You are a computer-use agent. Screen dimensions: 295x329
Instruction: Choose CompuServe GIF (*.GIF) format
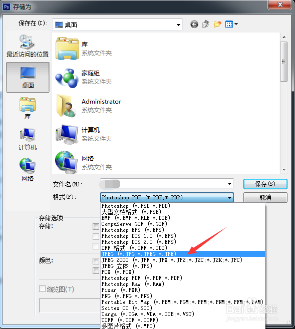click(x=183, y=224)
